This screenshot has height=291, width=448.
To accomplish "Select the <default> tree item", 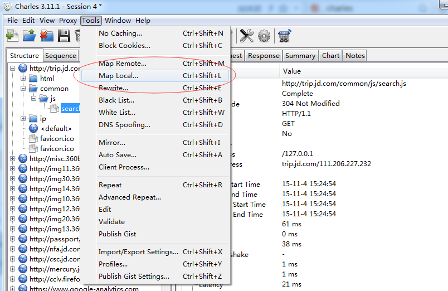I will [56, 129].
